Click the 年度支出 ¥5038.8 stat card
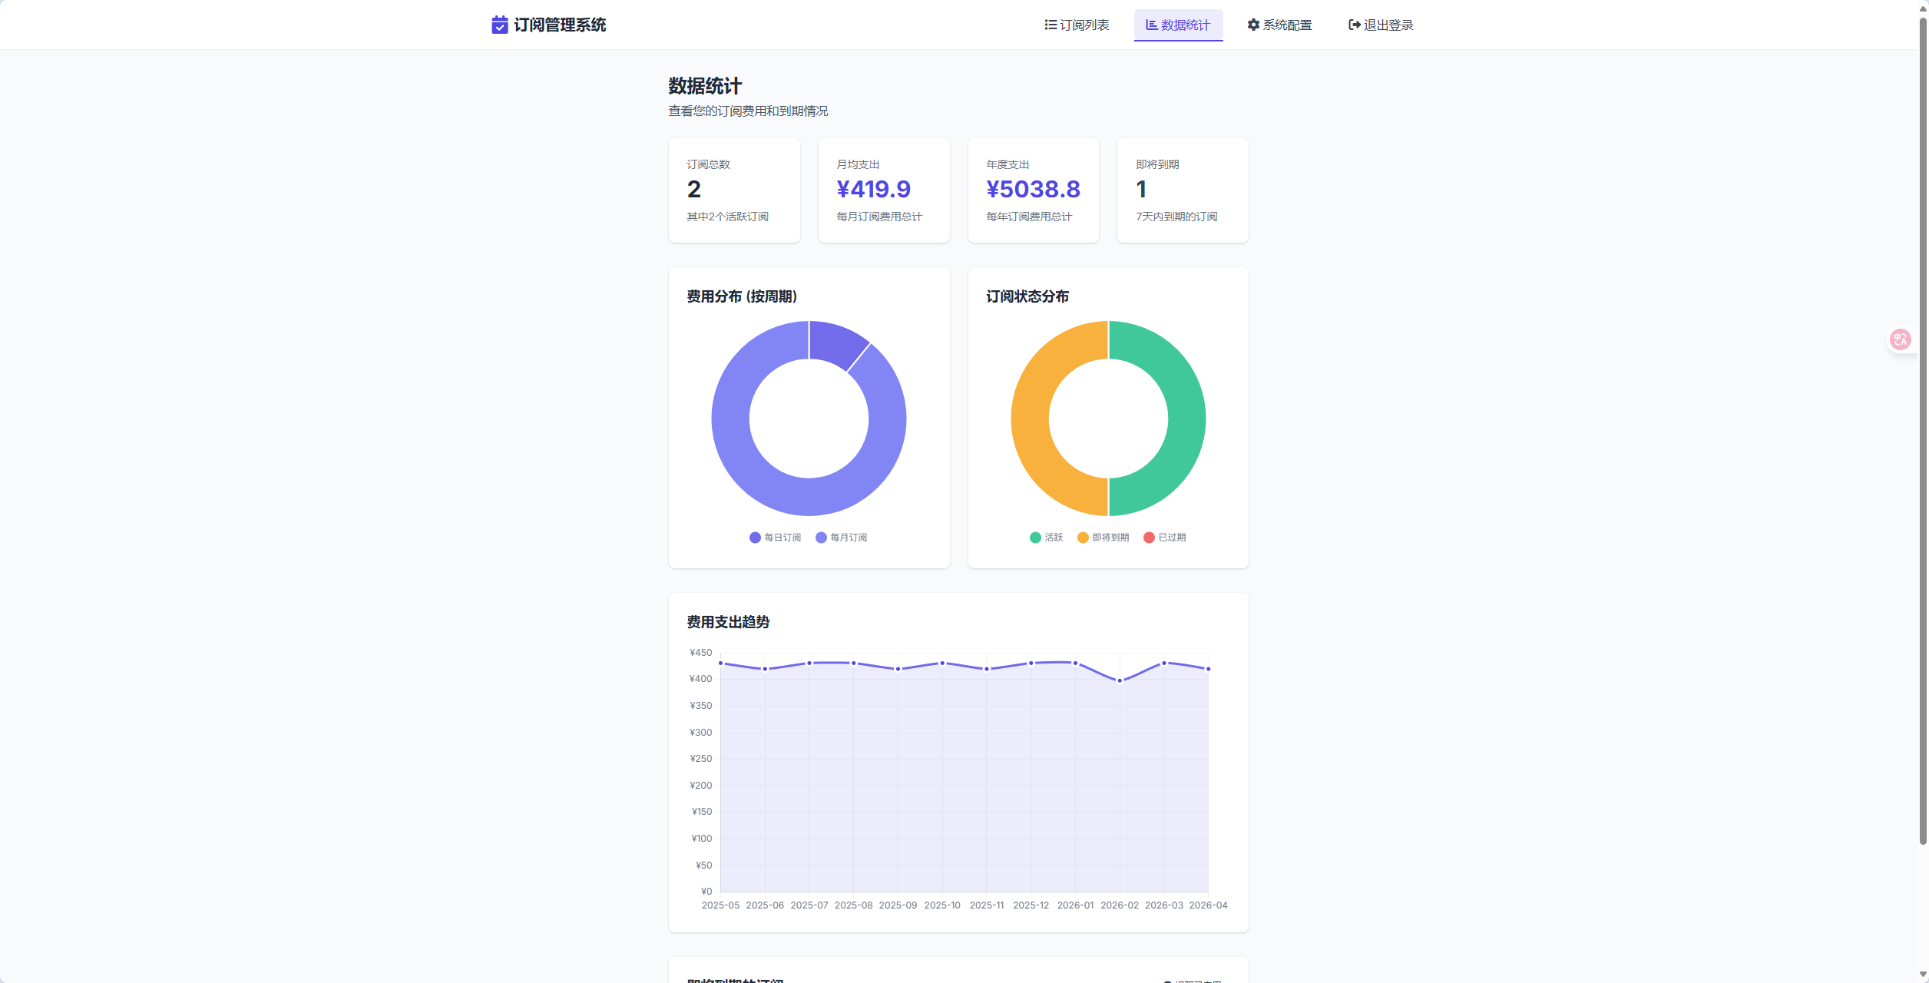 [1033, 190]
